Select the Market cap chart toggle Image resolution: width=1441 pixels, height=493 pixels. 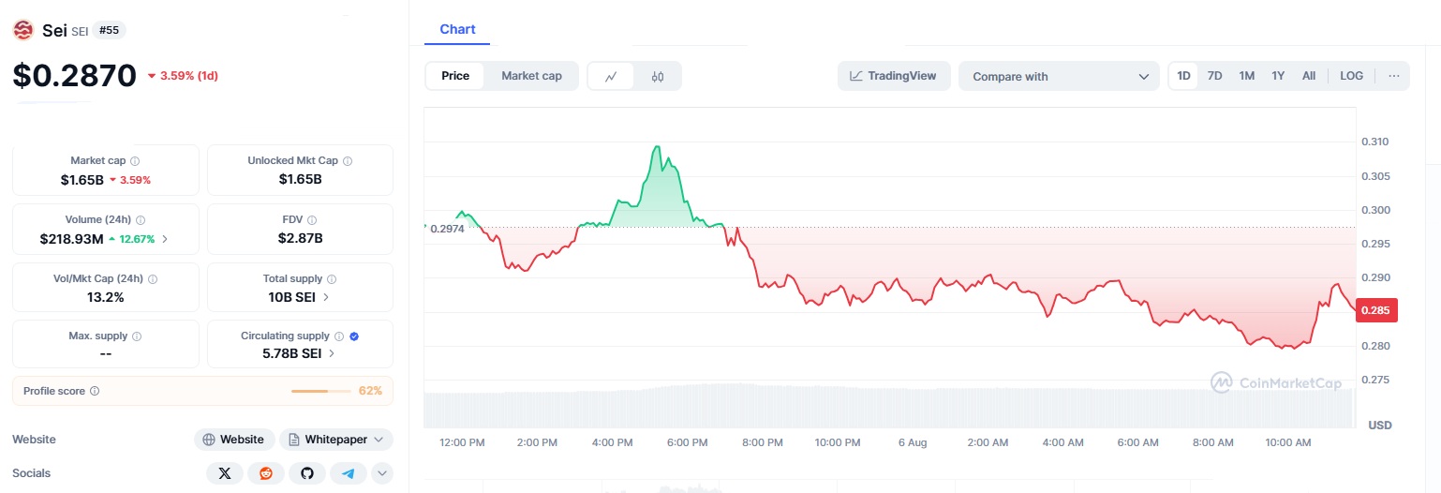click(x=531, y=76)
